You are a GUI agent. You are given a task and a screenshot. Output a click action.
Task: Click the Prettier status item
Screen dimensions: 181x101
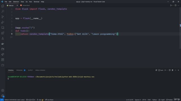click(x=169, y=100)
